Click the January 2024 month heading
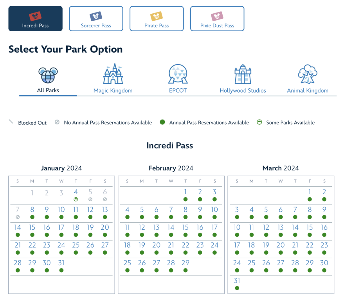 tap(61, 168)
